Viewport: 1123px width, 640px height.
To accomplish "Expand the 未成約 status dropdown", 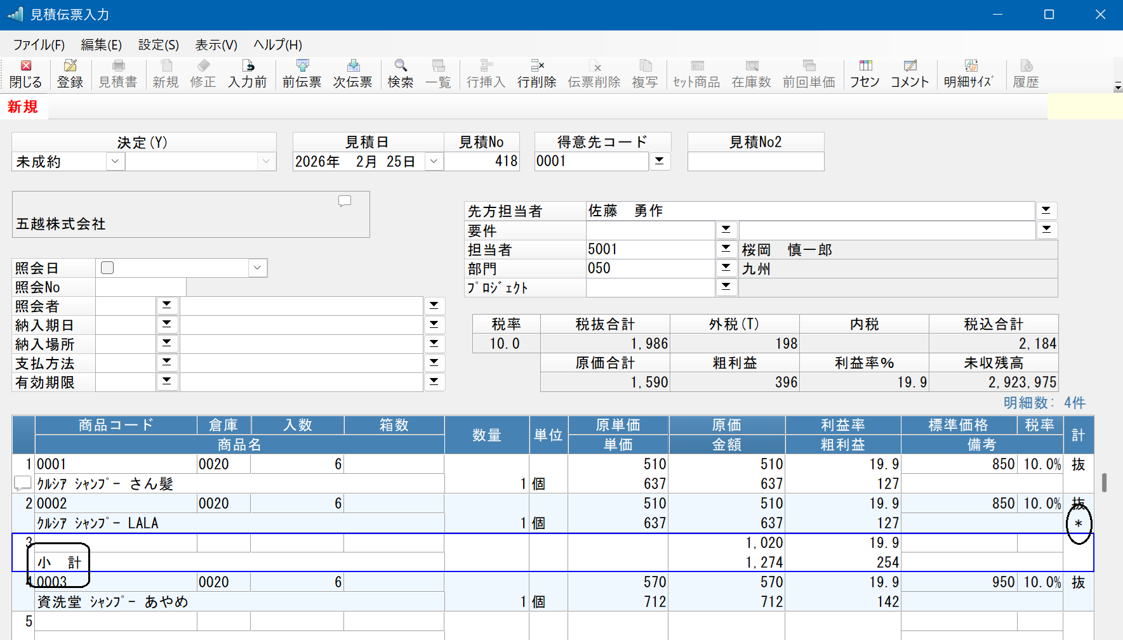I will click(115, 161).
